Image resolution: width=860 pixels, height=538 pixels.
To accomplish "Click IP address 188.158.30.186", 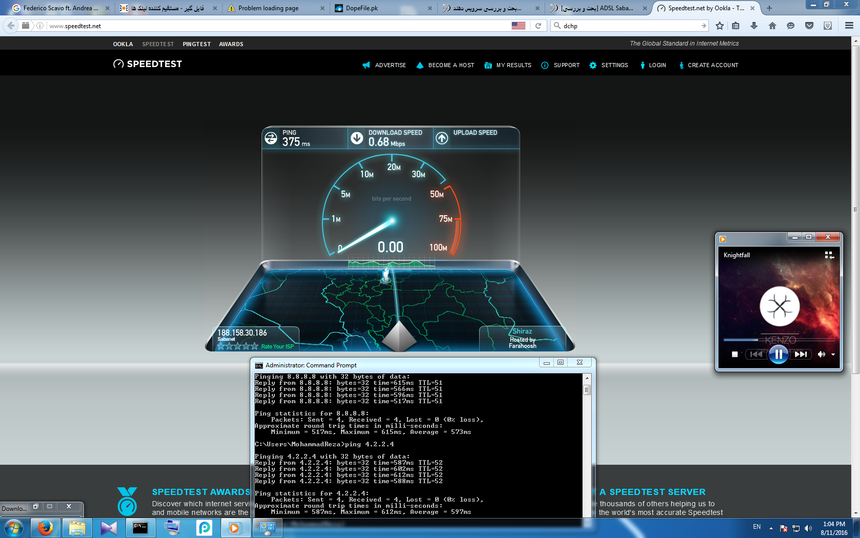I will [242, 333].
